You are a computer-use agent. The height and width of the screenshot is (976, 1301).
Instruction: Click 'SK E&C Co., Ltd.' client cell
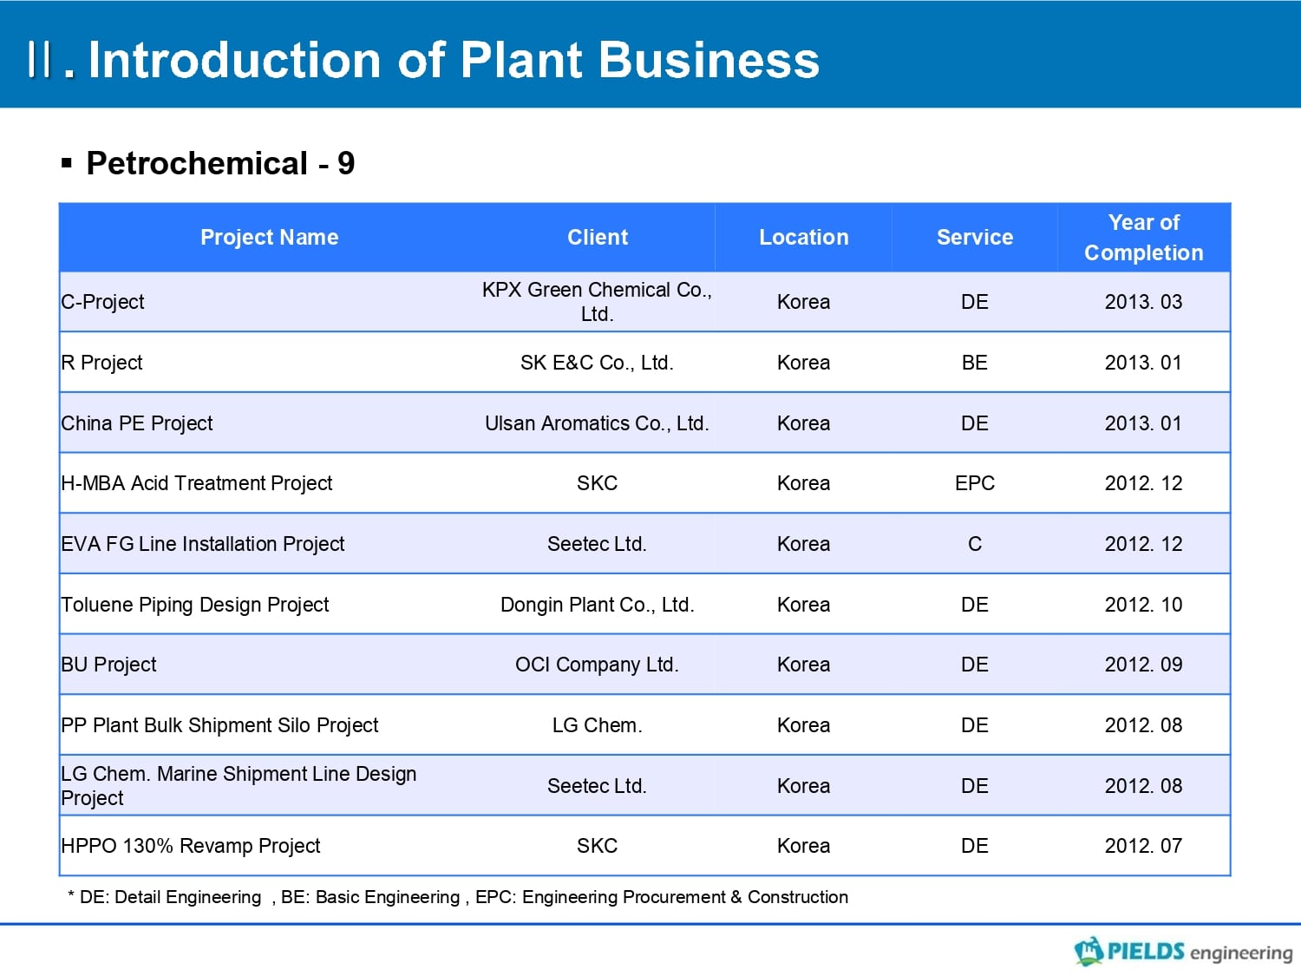(598, 363)
